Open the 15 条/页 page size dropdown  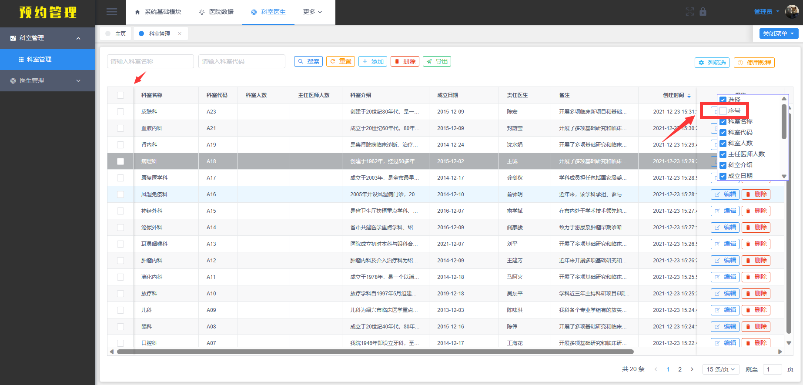tap(720, 369)
